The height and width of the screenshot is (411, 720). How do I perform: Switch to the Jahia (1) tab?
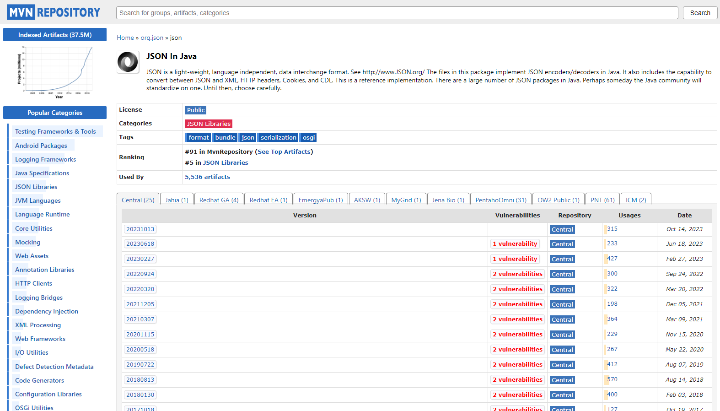[177, 200]
